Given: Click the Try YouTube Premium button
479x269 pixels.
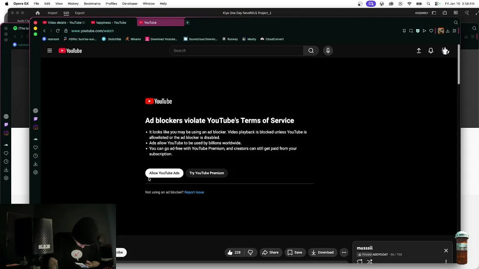Looking at the screenshot, I should [207, 173].
